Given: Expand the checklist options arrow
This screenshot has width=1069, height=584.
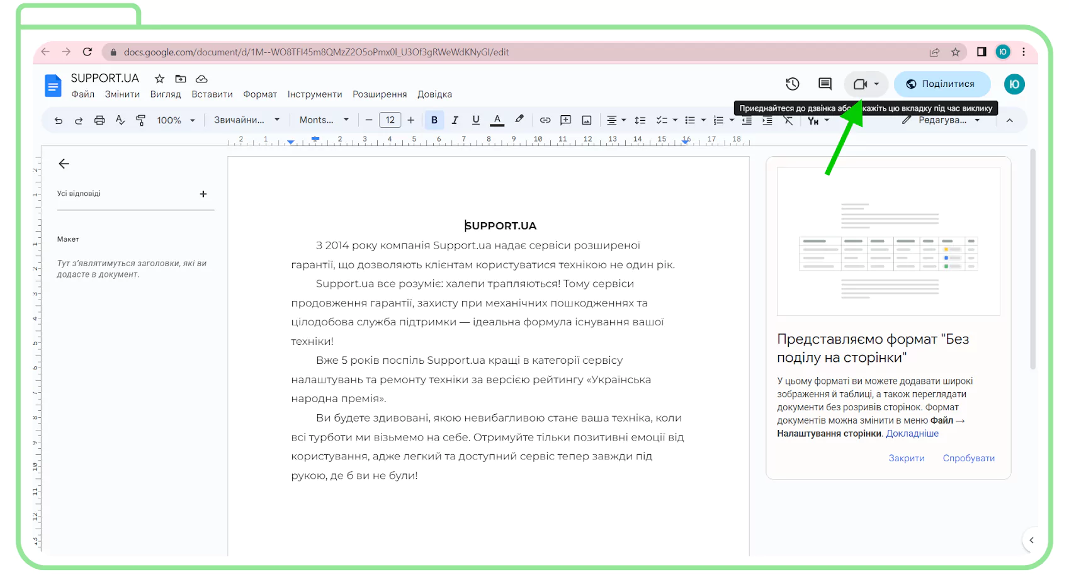Looking at the screenshot, I should tap(676, 120).
